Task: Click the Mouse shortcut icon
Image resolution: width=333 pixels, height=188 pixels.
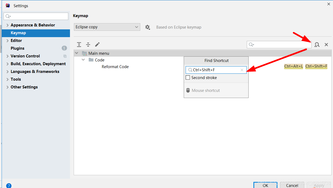Action: tap(188, 90)
